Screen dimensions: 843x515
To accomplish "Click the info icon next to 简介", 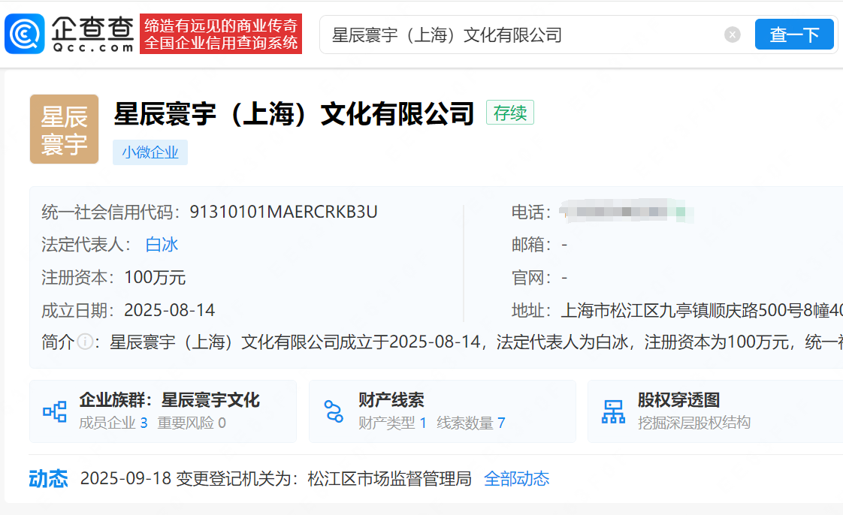I will (x=85, y=343).
